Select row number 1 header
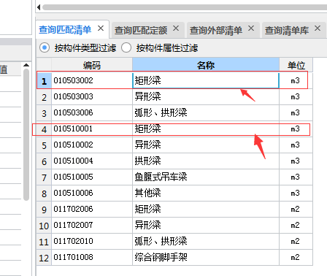This screenshot has width=327, height=276. (x=44, y=81)
